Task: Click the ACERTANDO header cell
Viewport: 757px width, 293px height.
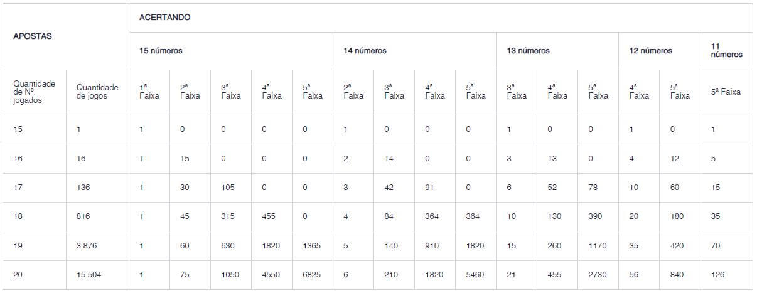Action: point(164,18)
